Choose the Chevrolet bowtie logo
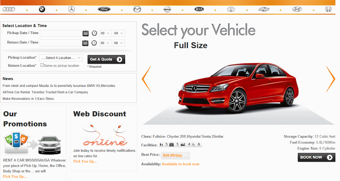This screenshot has height=181, width=340. click(x=264, y=9)
